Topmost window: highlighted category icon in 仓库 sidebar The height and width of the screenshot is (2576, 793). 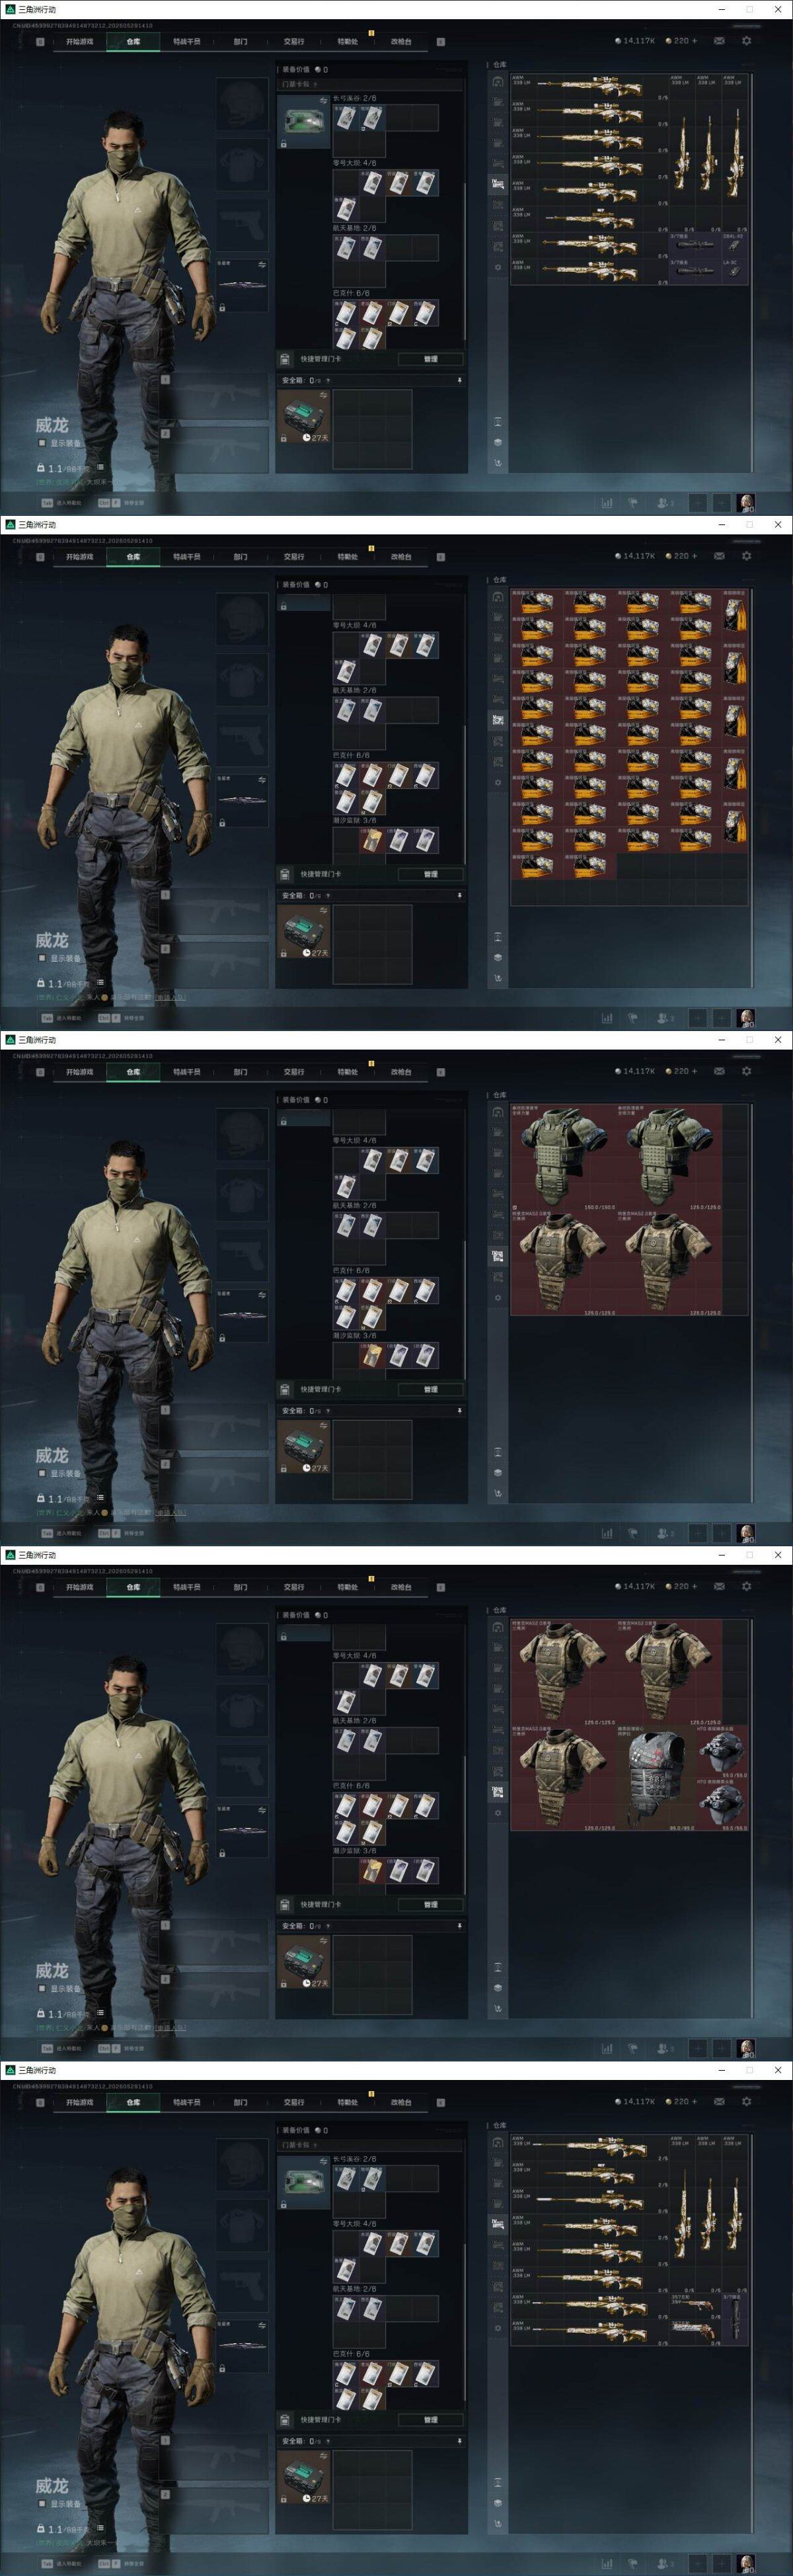tap(498, 185)
